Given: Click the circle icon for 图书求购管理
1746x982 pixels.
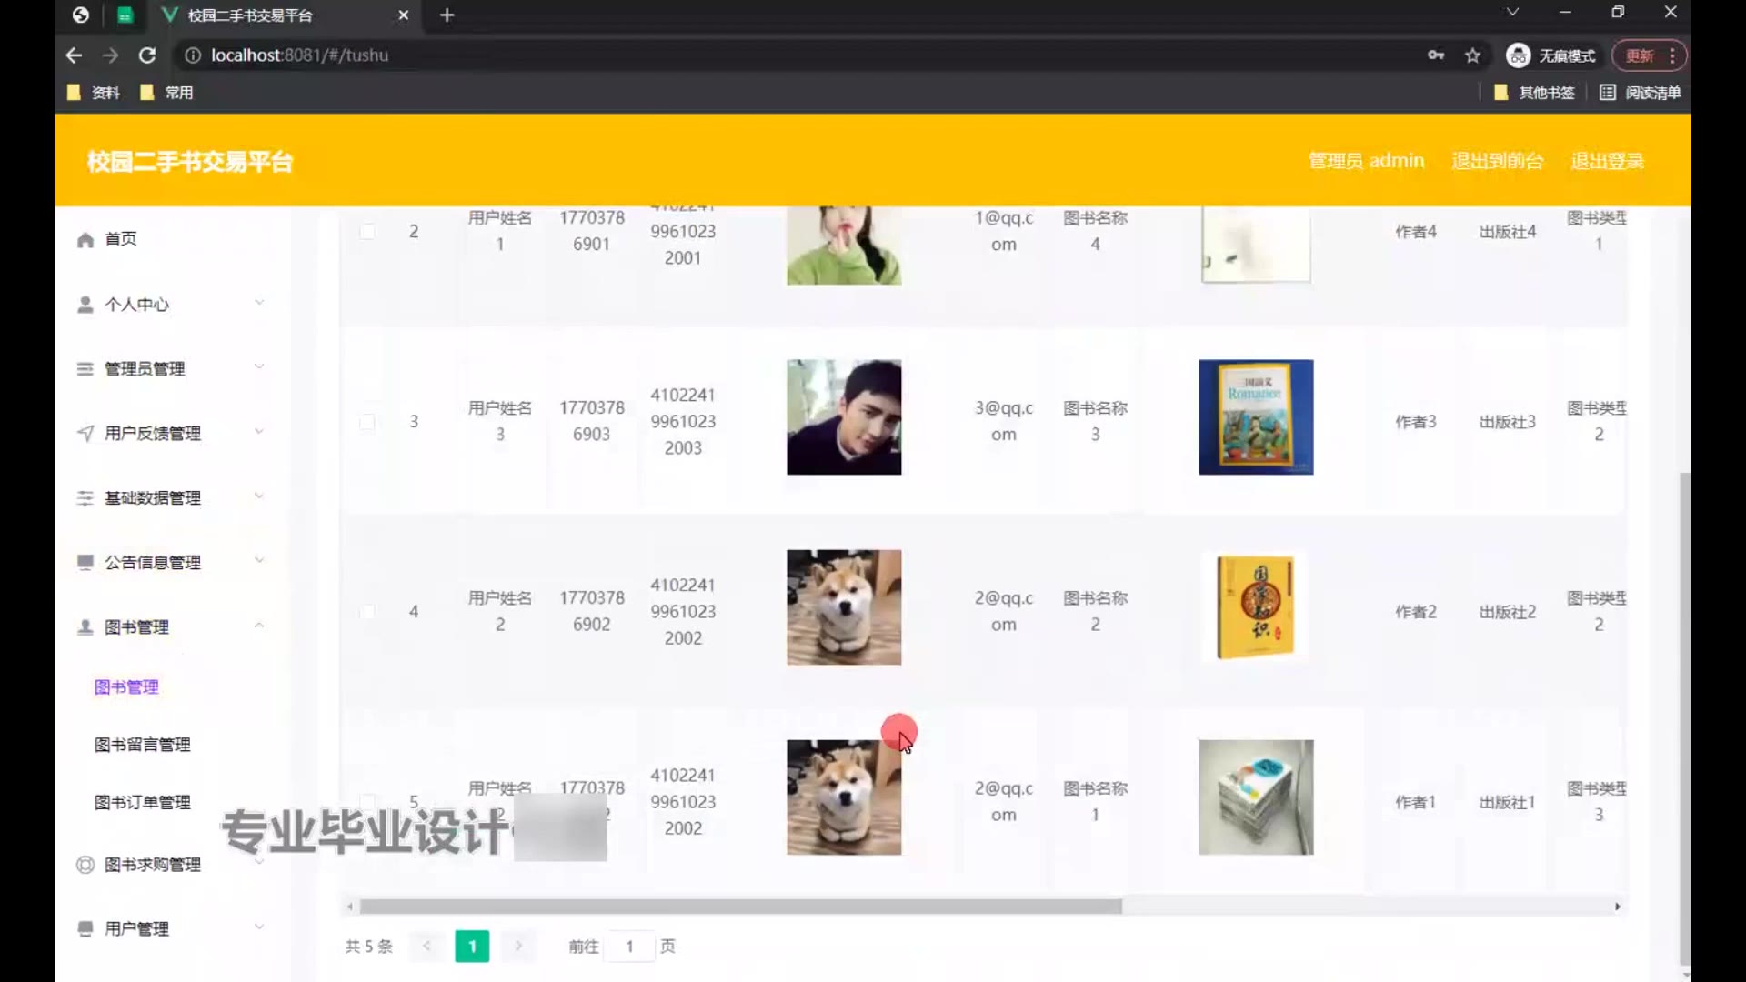Looking at the screenshot, I should pyautogui.click(x=85, y=865).
